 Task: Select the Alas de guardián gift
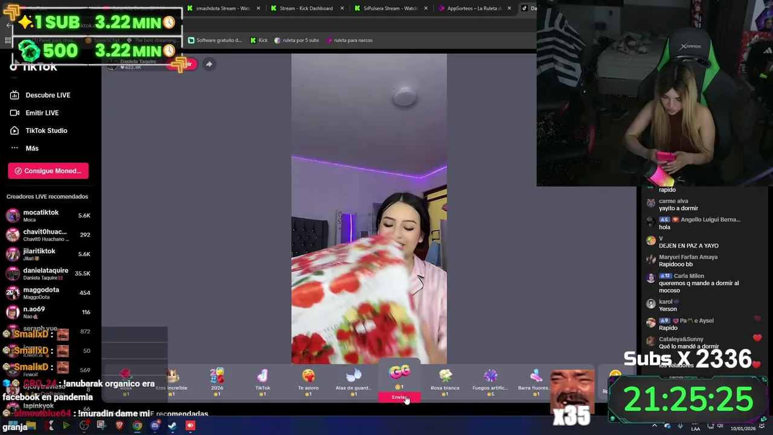353,382
